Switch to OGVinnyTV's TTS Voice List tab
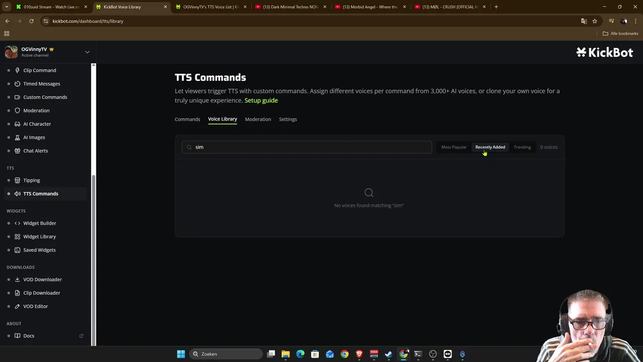The height and width of the screenshot is (362, 643). pos(211,7)
